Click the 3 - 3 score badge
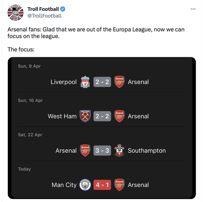Screen dimensions: 205x202 point(102,150)
